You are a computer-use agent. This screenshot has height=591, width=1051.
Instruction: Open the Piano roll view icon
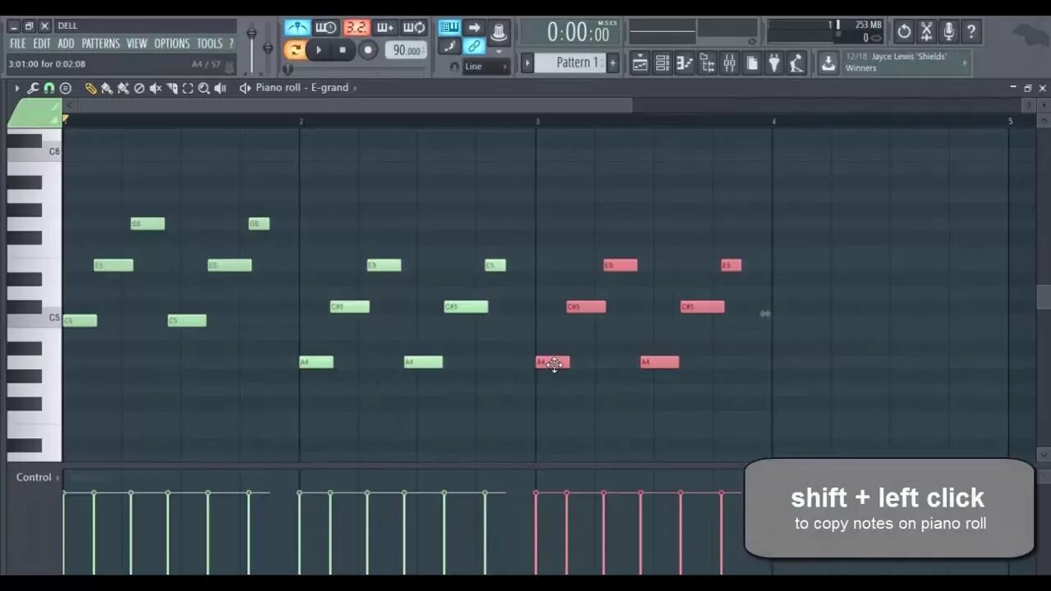[685, 62]
